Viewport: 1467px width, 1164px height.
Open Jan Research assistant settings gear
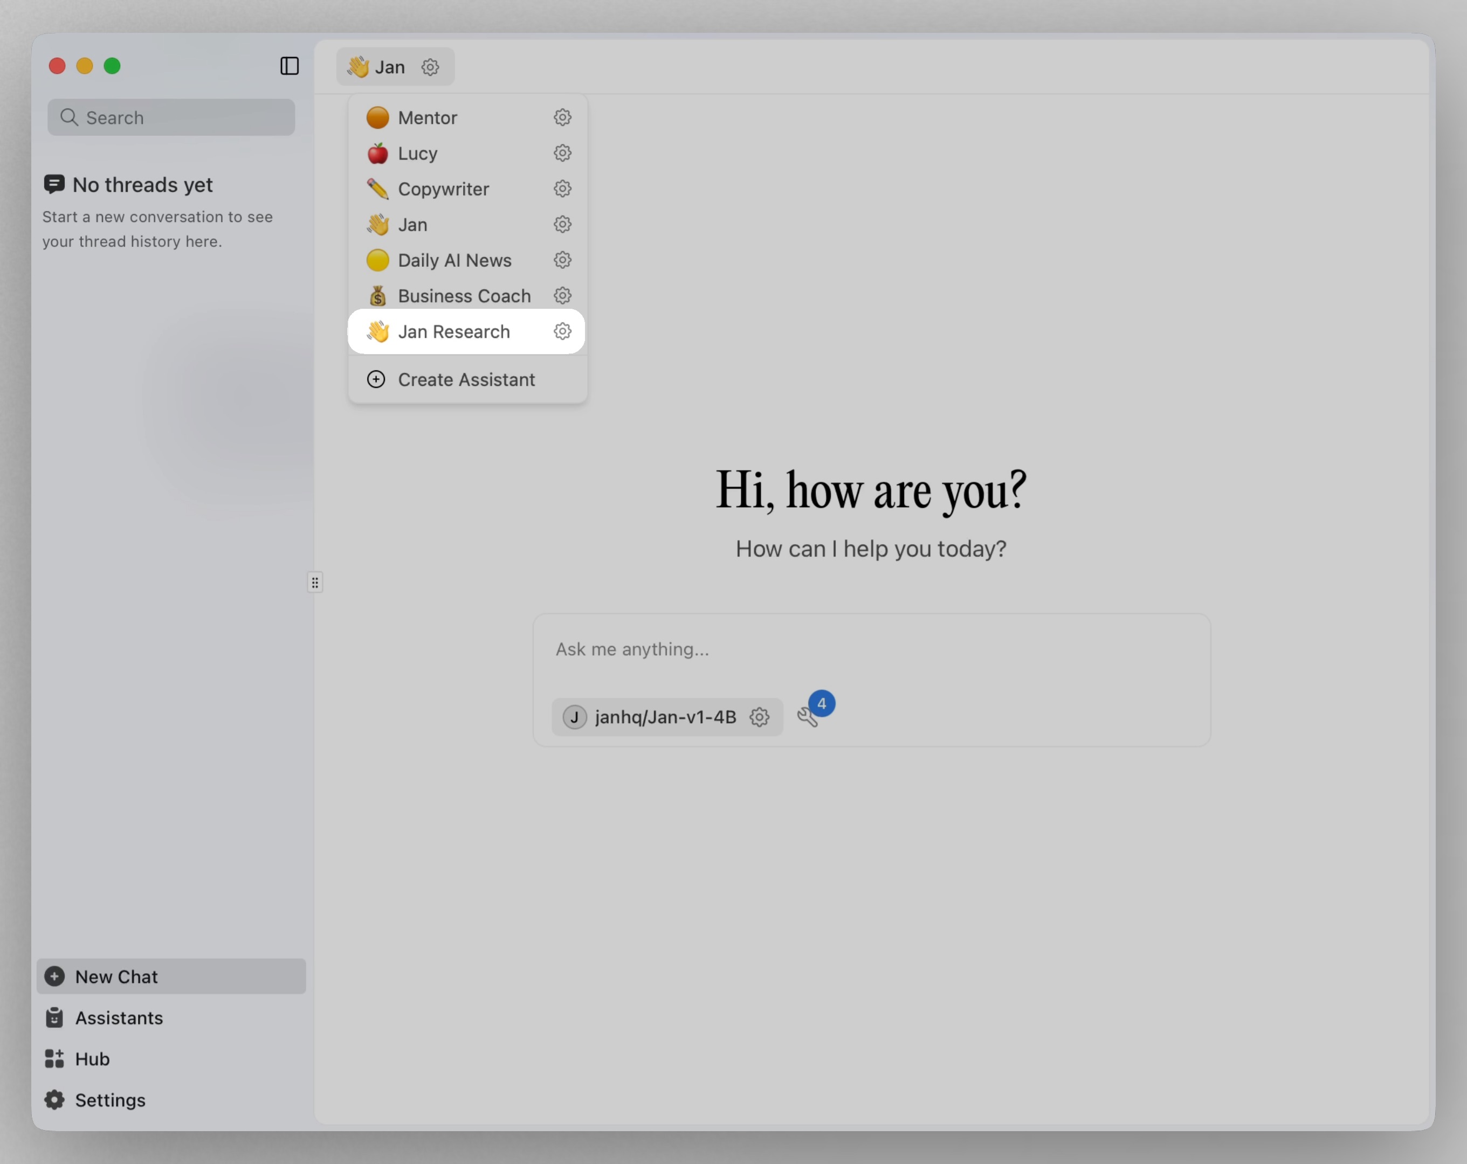(x=562, y=331)
